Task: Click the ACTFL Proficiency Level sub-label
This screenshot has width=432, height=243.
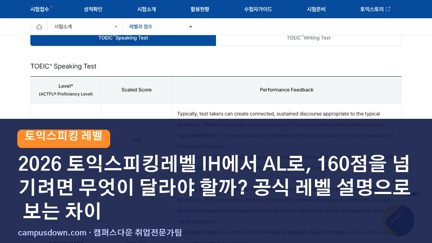Action: pyautogui.click(x=66, y=94)
